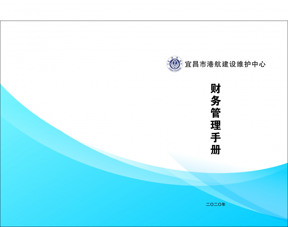Screen dimensions: 288x227
Task: Pick the cyan wave color at bottom left
Action: [x=29, y=188]
